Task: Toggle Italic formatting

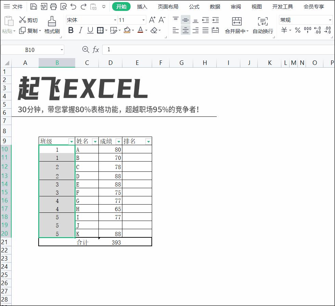Action: coord(81,30)
